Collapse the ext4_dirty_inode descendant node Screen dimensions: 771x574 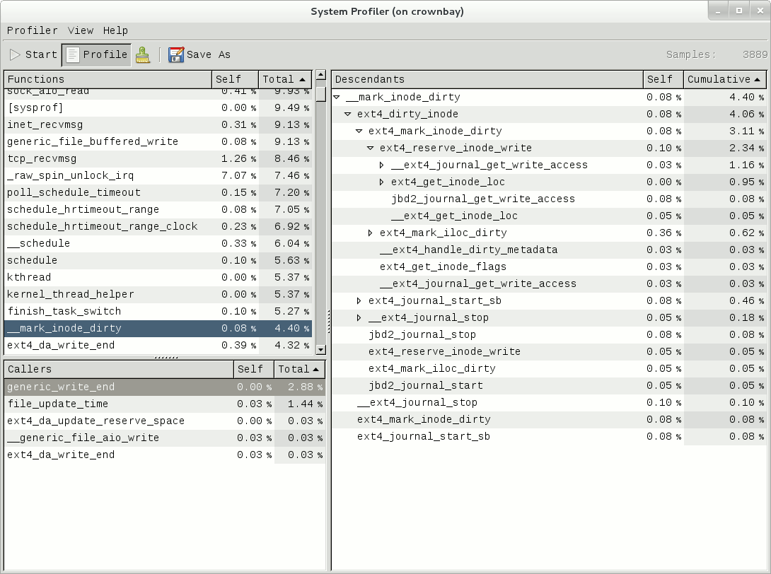tap(348, 114)
